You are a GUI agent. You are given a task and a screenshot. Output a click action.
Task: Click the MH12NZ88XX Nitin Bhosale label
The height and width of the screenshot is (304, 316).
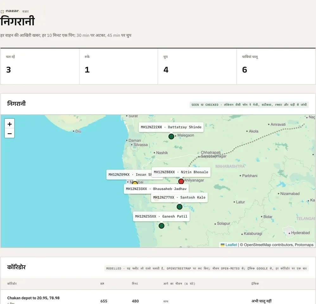coord(181,172)
